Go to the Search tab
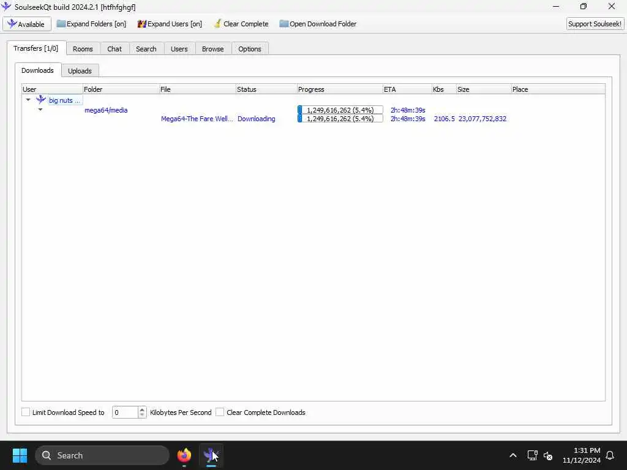 coord(146,49)
